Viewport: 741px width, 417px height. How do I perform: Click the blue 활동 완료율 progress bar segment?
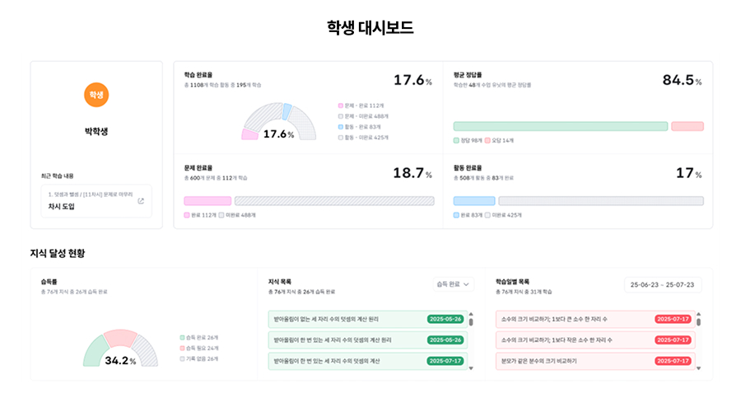point(474,200)
